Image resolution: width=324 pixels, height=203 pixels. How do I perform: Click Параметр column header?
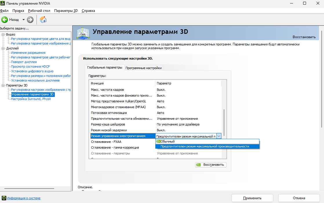pos(188,83)
